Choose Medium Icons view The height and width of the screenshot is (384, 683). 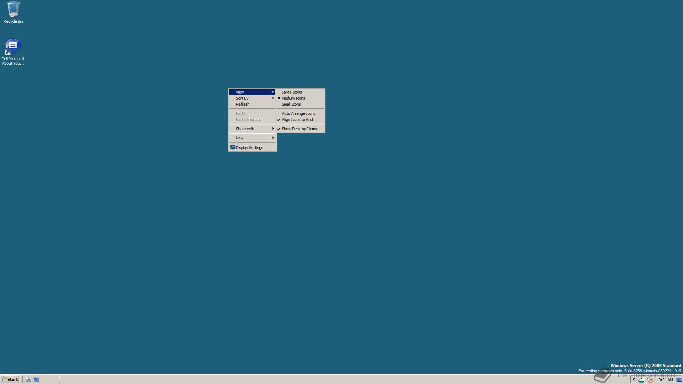point(301,98)
